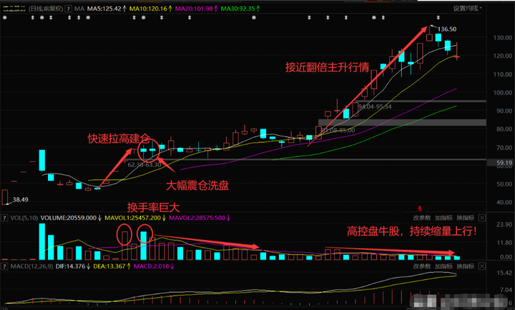Click the red indicator icon before MACD(12,26,9)

coord(4,266)
